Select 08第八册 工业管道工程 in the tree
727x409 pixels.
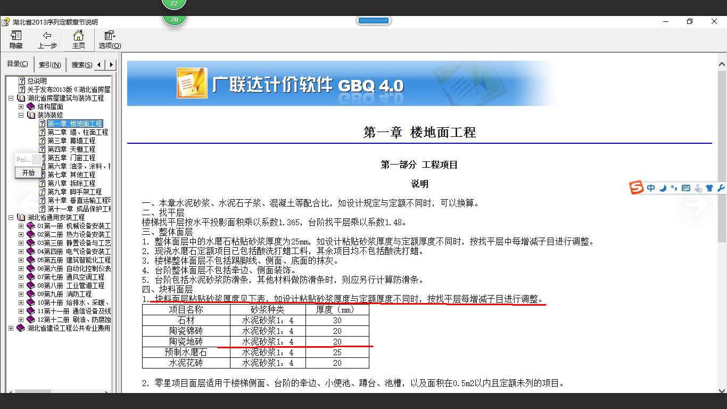click(x=71, y=285)
